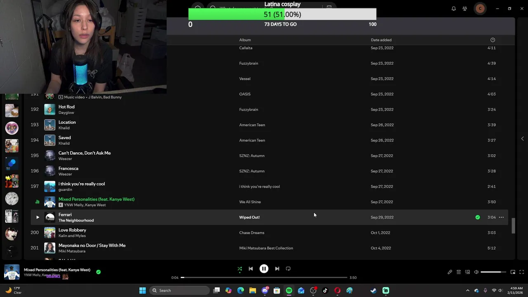Select the Hot Rod track

pyautogui.click(x=66, y=107)
